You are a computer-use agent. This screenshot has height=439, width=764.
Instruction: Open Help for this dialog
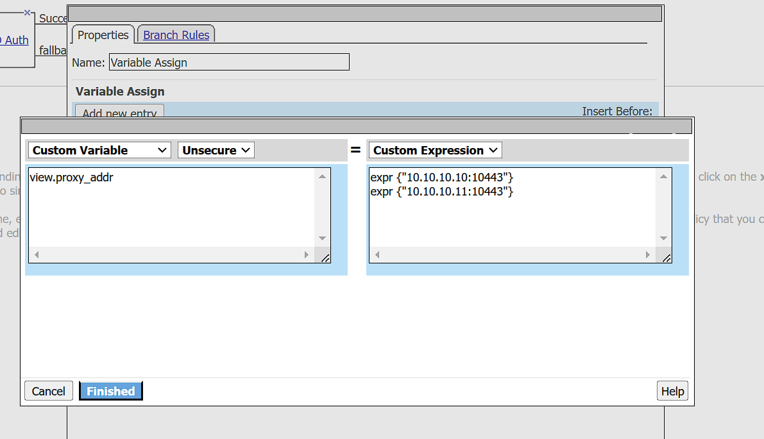672,390
